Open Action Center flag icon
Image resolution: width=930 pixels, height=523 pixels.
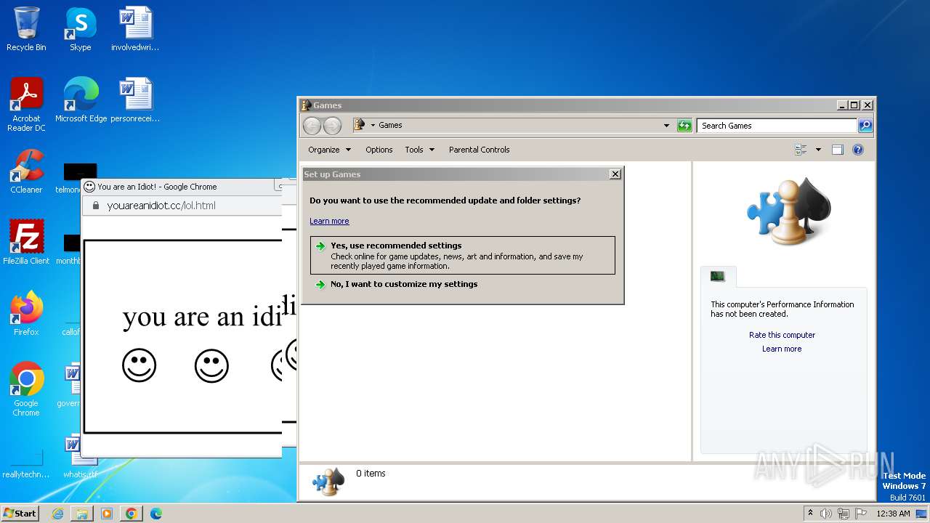pyautogui.click(x=861, y=514)
